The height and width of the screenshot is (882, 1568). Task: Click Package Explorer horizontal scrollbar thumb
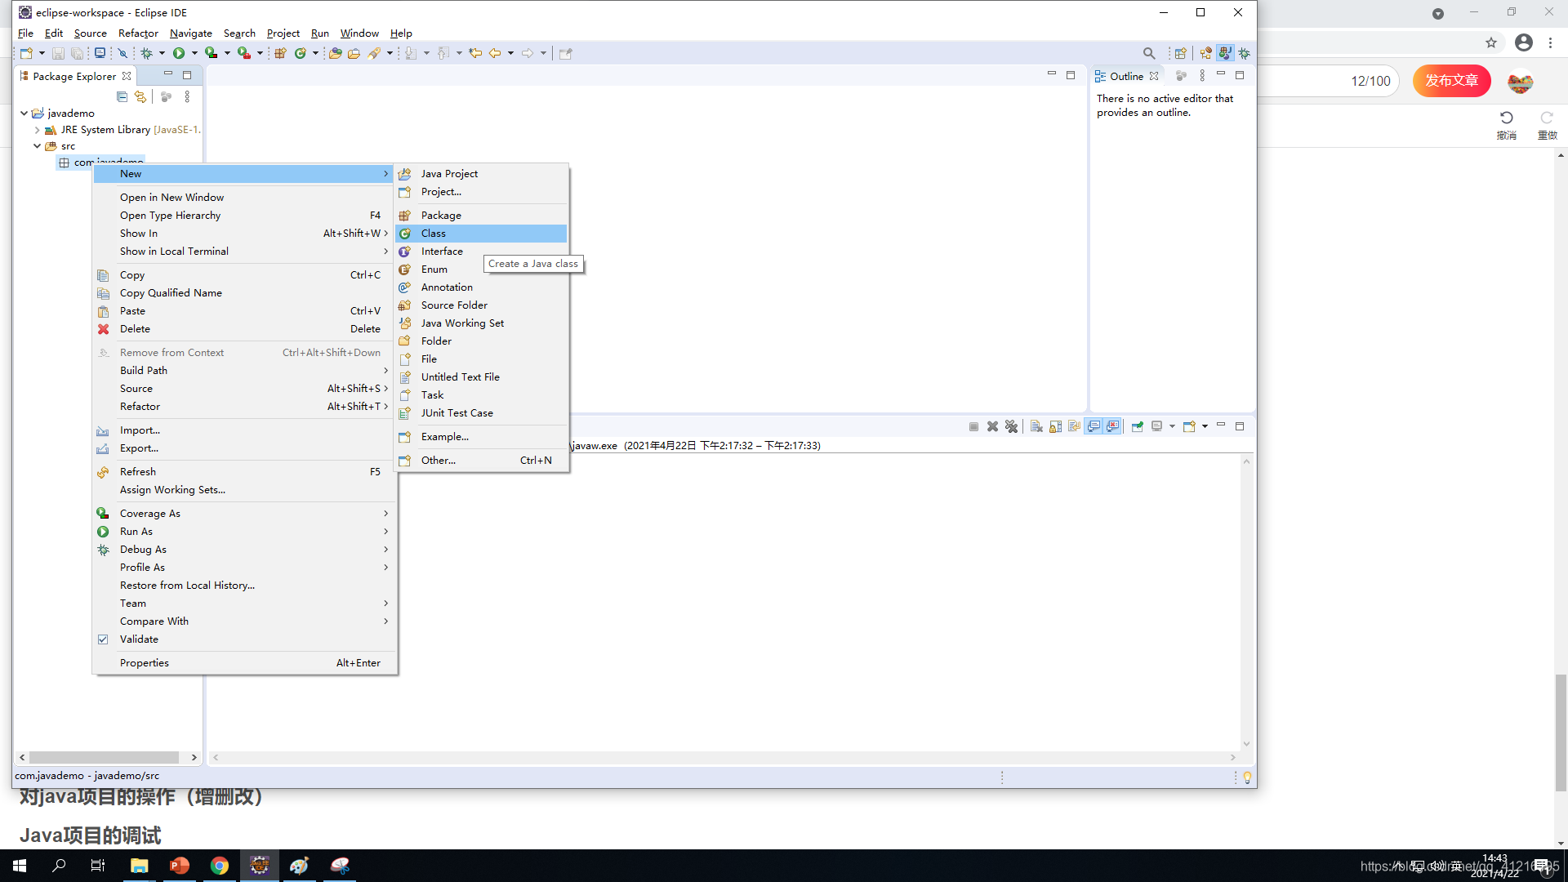[x=104, y=758]
